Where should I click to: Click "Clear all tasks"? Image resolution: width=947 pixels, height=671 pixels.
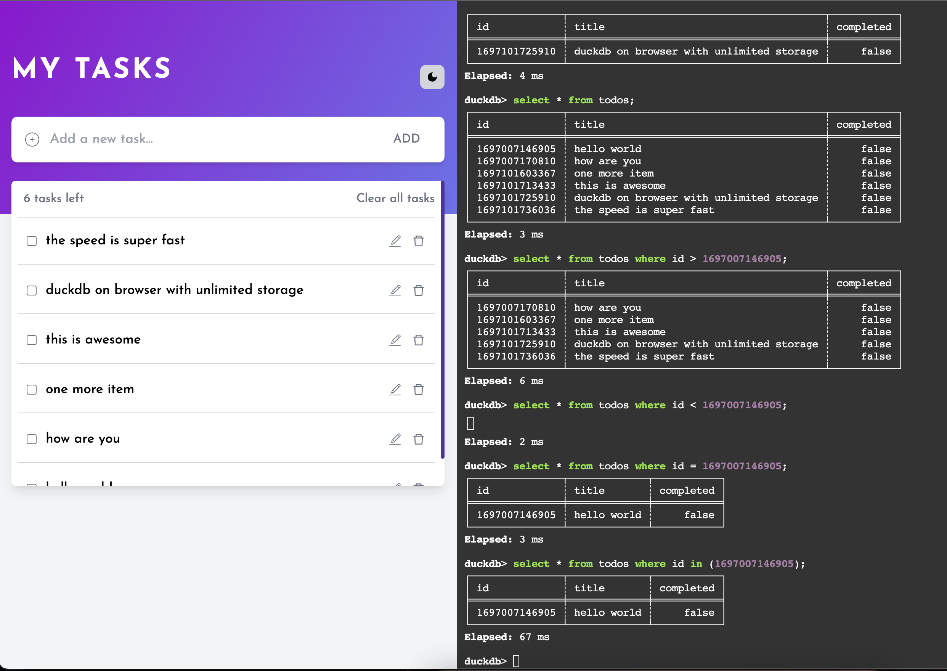pyautogui.click(x=395, y=198)
